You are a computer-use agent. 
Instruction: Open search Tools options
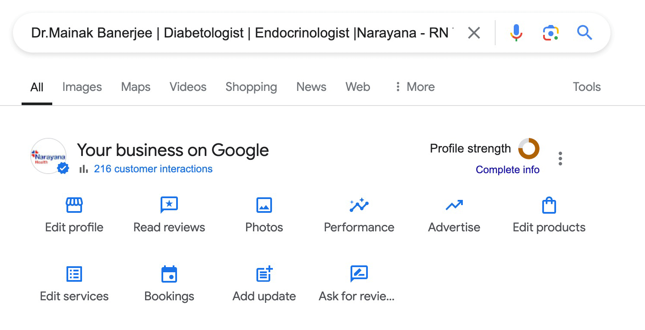tap(586, 87)
